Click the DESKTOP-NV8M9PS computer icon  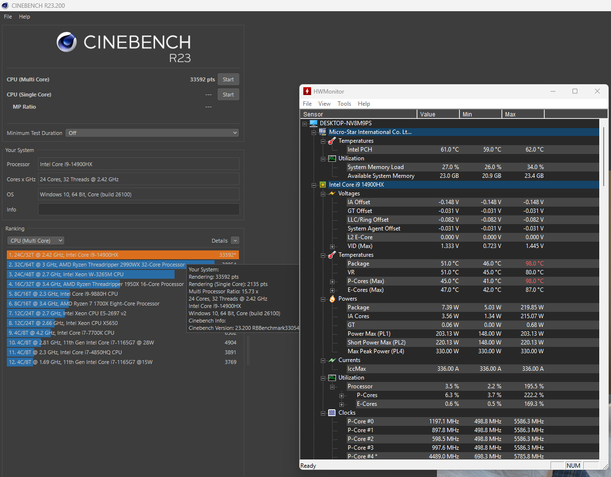point(314,123)
